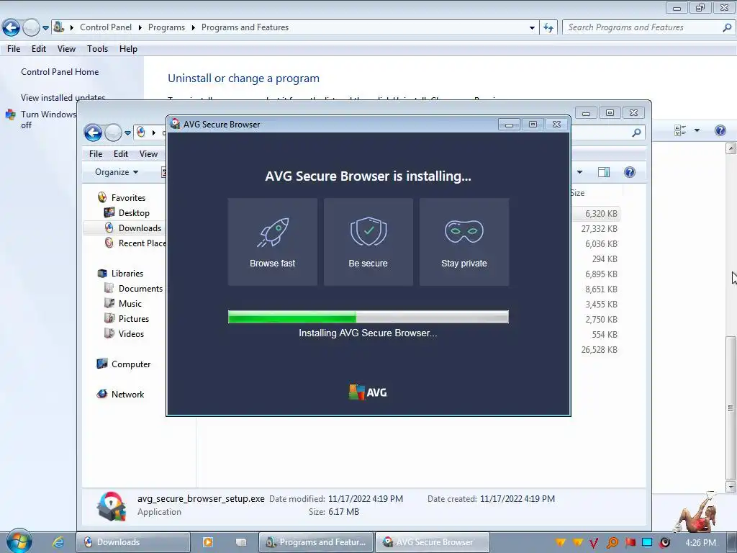Select Recent Places in navigation pane
737x553 pixels.
pyautogui.click(x=142, y=243)
